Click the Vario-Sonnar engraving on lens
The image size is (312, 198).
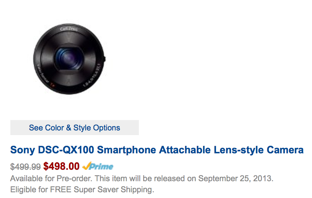(43, 73)
